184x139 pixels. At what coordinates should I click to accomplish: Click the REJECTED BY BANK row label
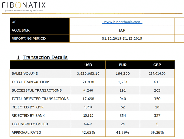(x=28, y=116)
